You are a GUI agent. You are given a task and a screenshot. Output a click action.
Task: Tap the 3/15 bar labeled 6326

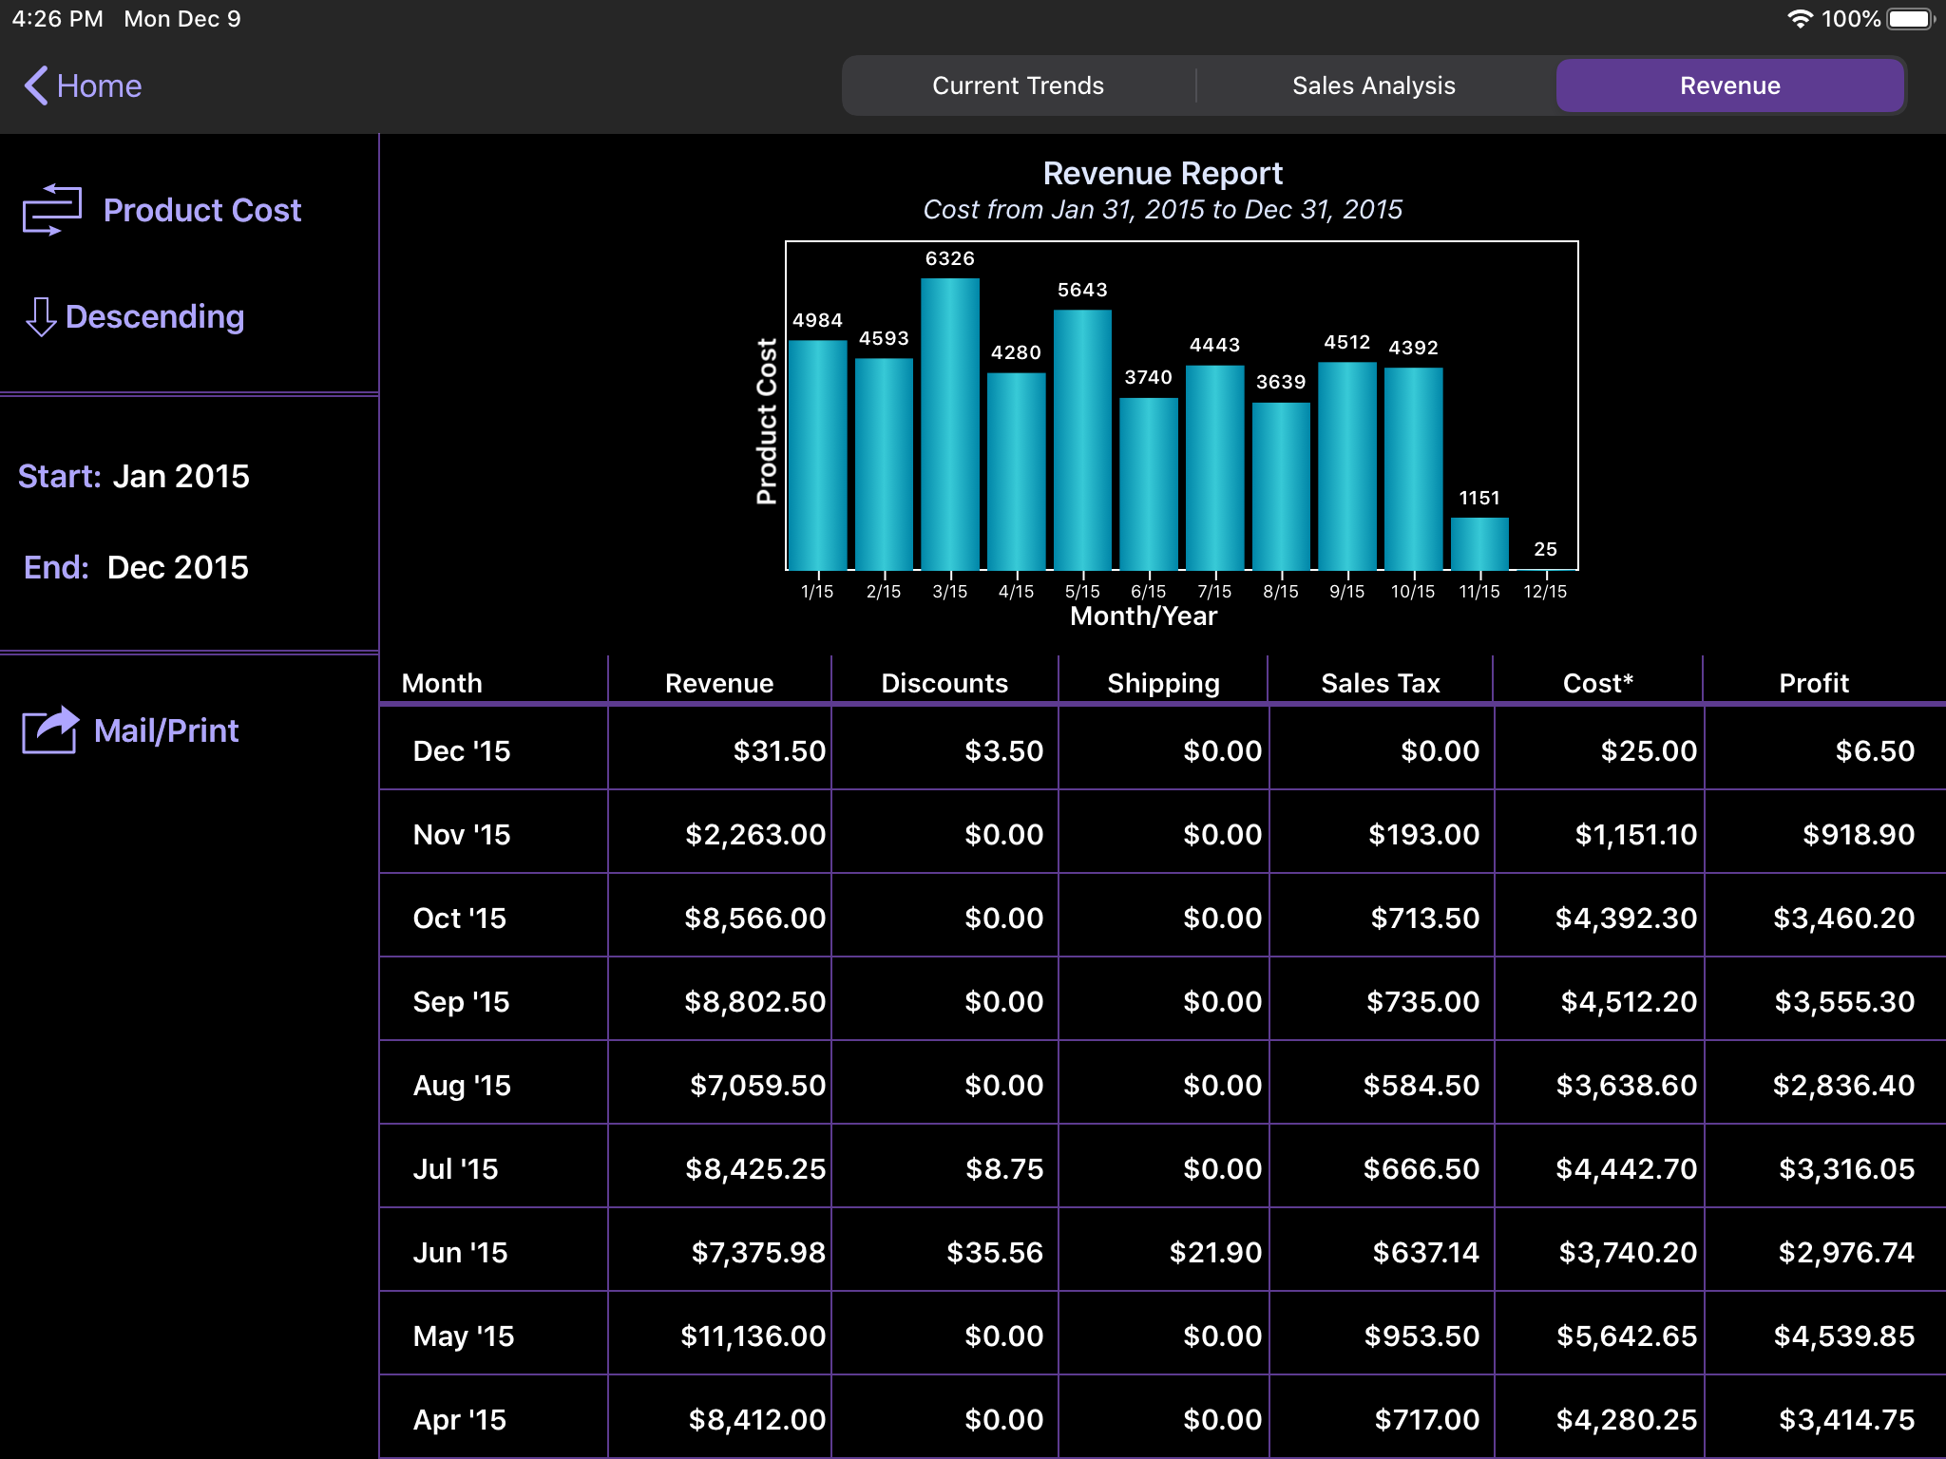(949, 424)
